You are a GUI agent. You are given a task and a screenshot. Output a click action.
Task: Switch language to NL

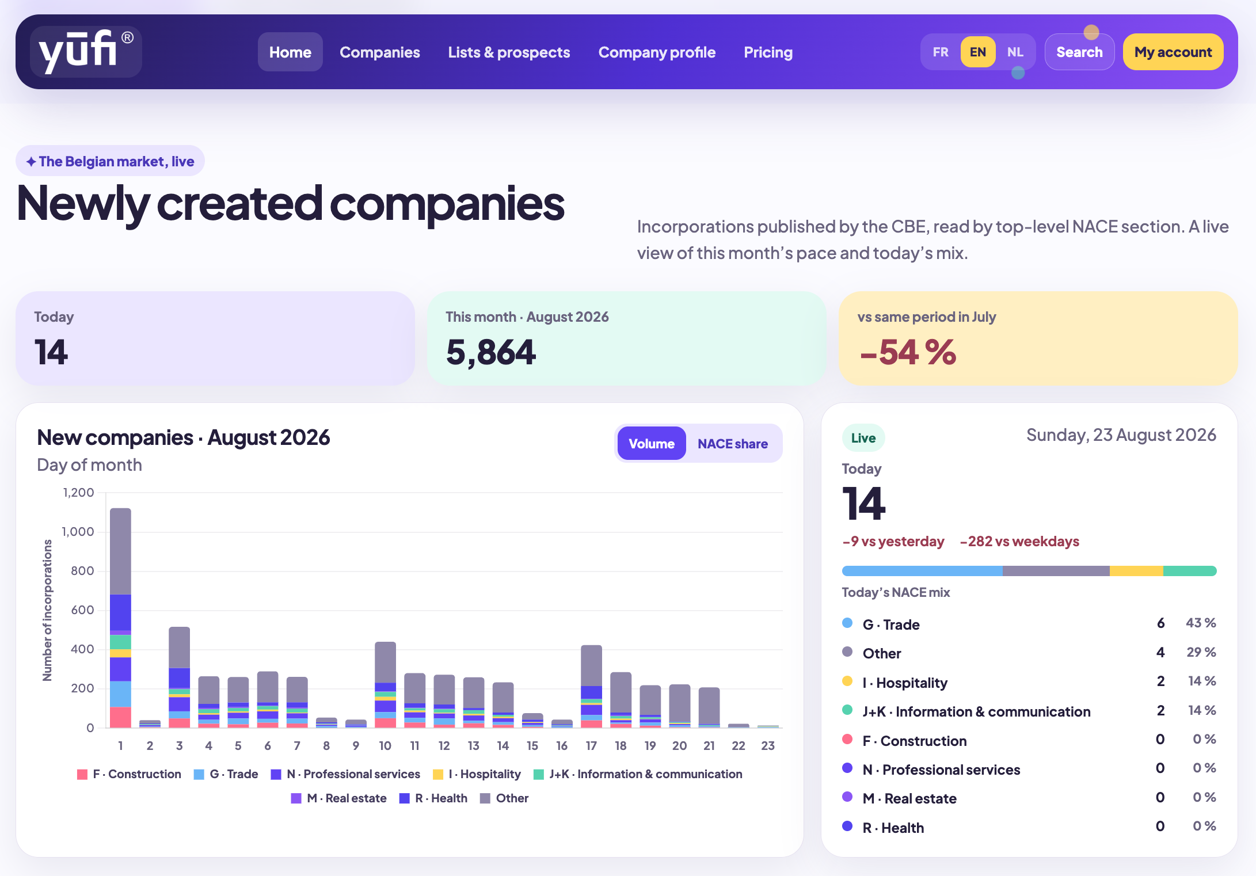pyautogui.click(x=1015, y=52)
